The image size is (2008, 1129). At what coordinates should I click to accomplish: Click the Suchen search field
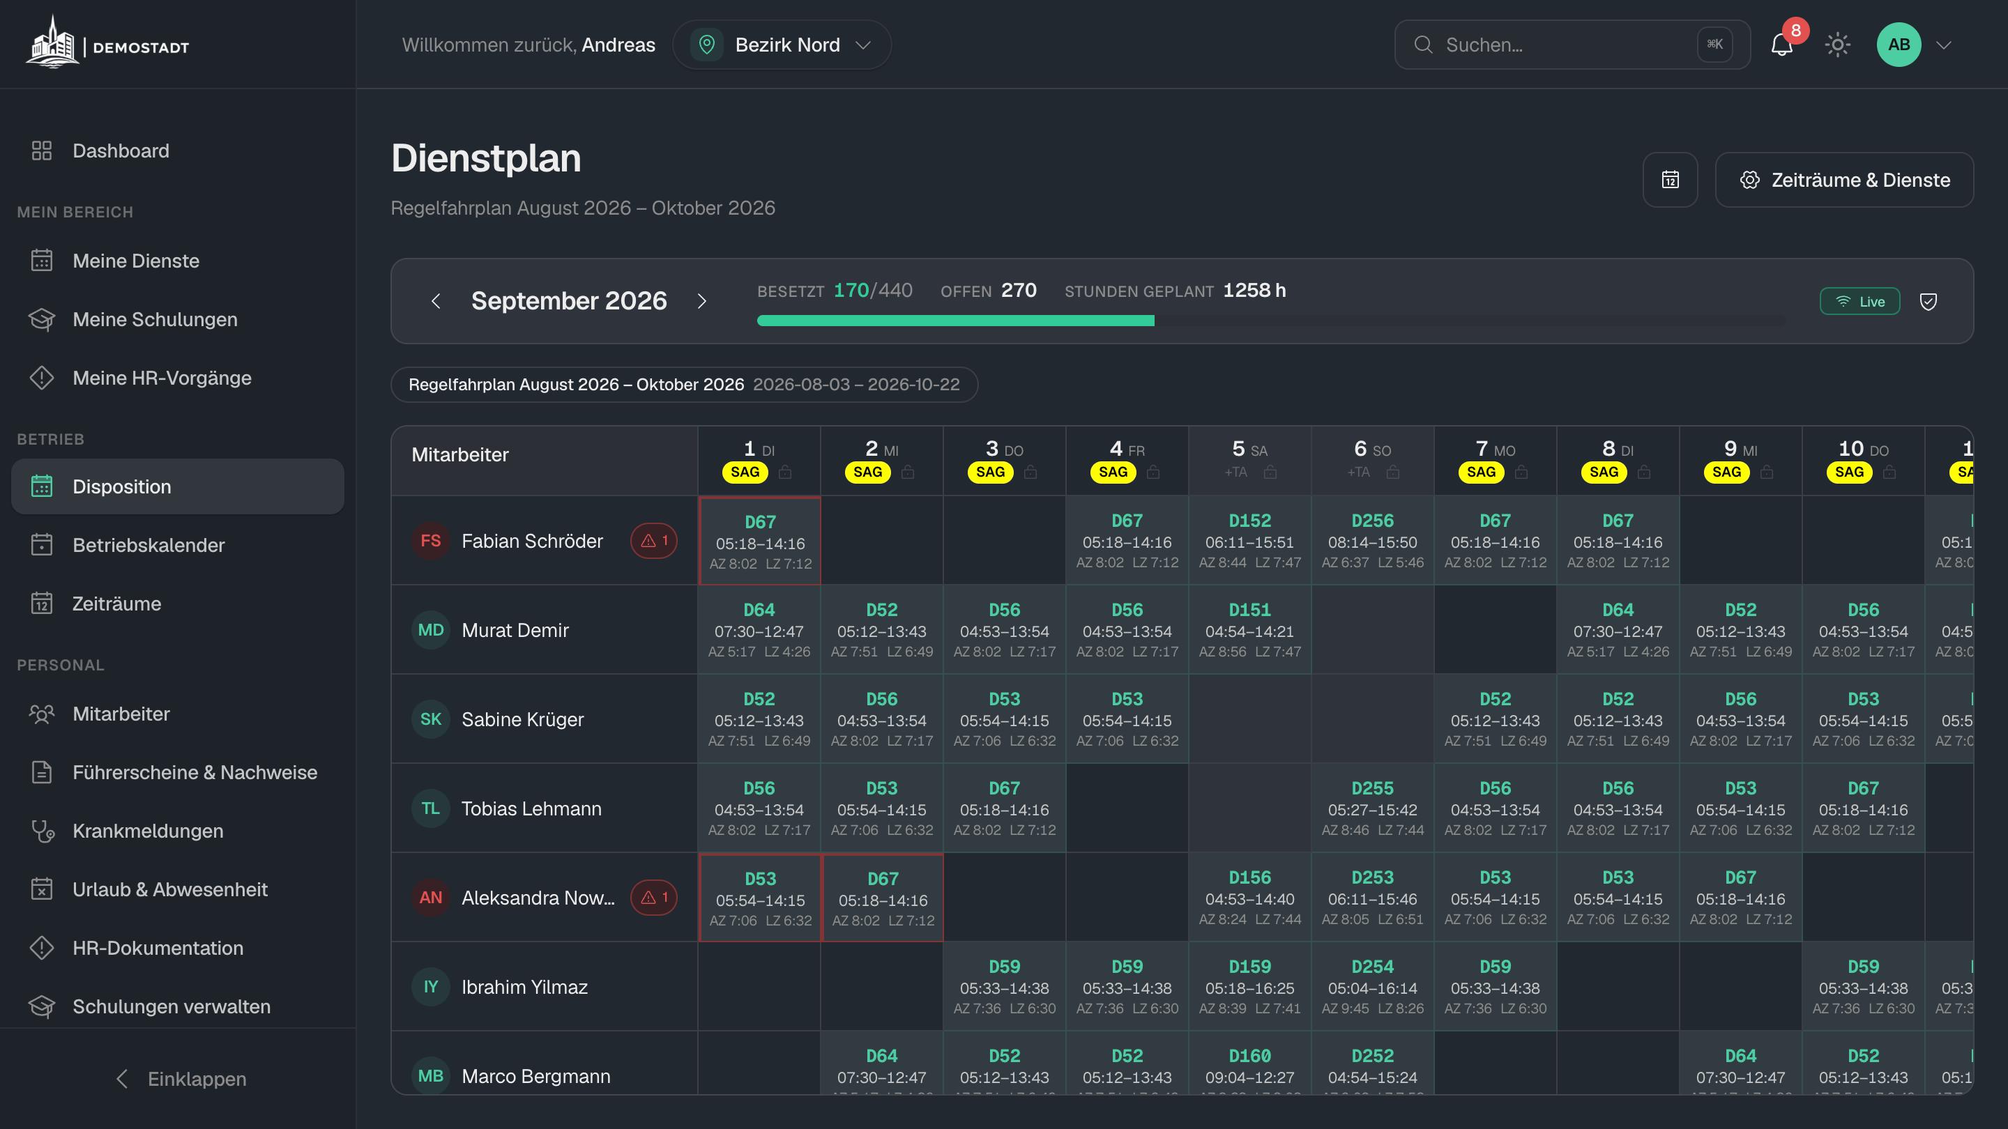point(1572,45)
